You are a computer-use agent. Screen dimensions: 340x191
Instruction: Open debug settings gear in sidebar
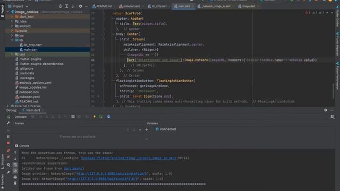click(8, 165)
